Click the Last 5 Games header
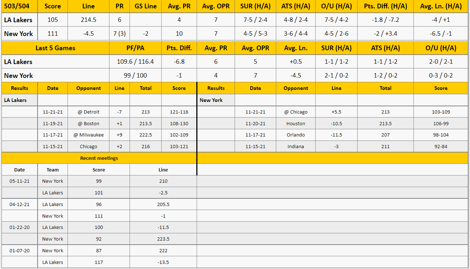Image resolution: width=470 pixels, height=269 pixels. click(55, 48)
